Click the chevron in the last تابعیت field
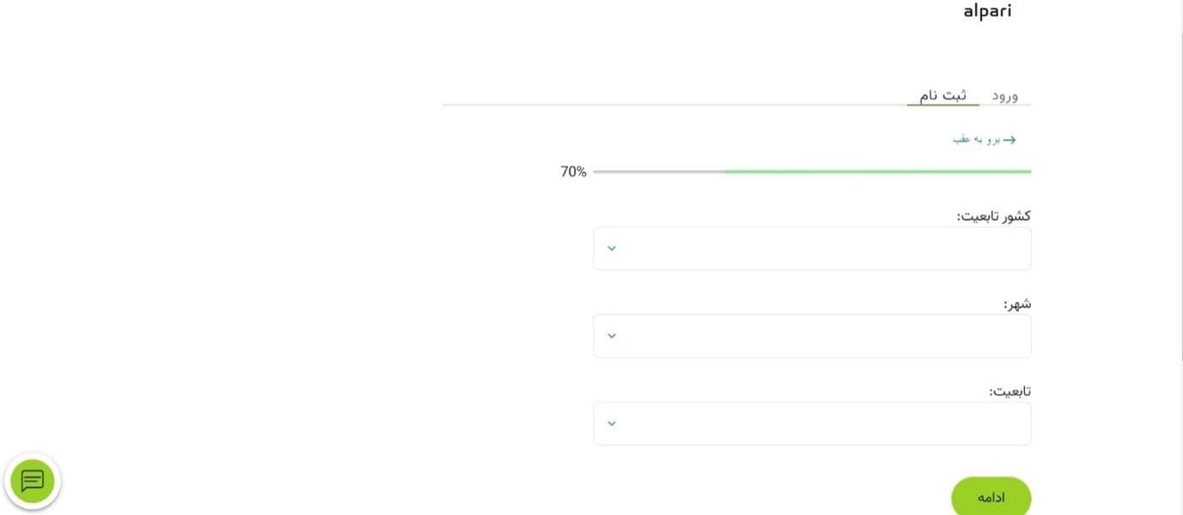 coord(612,423)
